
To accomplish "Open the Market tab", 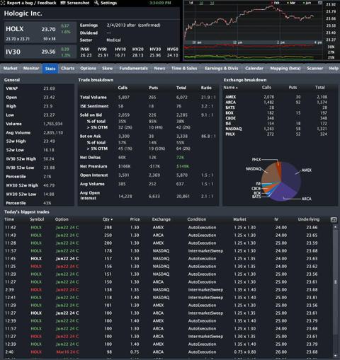I will (x=11, y=69).
